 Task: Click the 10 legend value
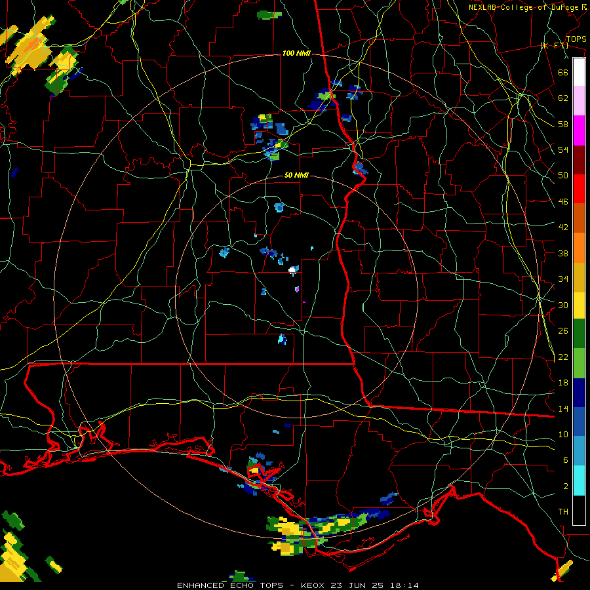pyautogui.click(x=563, y=434)
